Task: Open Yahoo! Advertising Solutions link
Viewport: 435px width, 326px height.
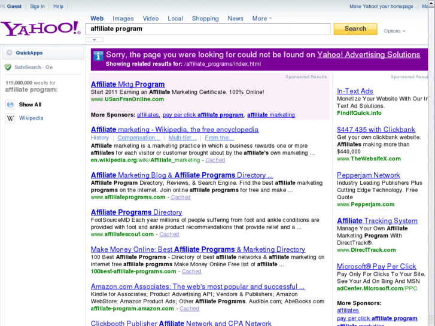Action: coord(369,54)
